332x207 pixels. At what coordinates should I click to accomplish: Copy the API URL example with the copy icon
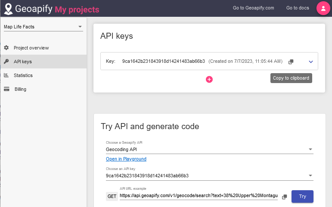[285, 197]
